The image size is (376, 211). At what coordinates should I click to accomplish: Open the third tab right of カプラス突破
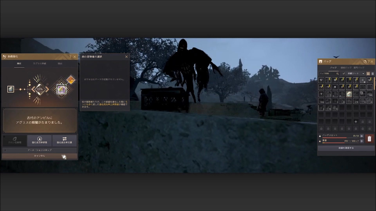pos(60,64)
